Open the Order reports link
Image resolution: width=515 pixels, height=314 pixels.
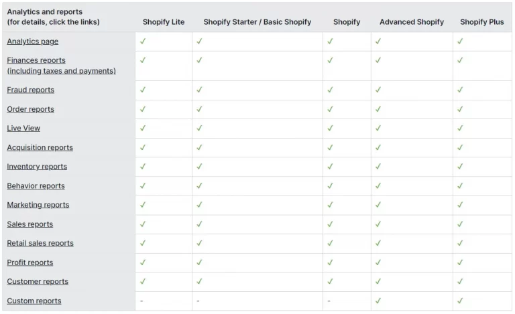coord(31,109)
